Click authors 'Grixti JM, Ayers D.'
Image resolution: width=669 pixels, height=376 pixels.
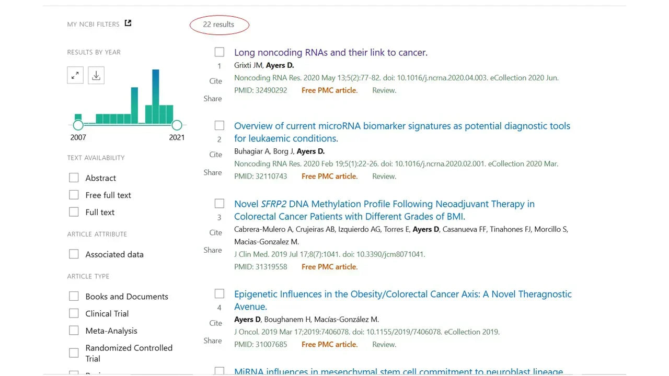click(264, 65)
